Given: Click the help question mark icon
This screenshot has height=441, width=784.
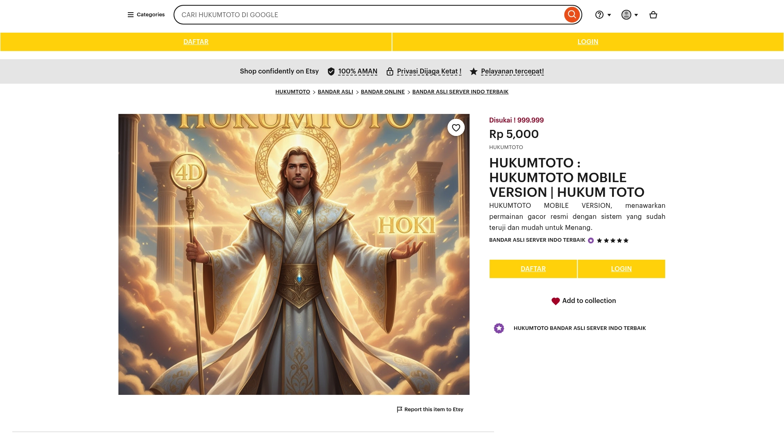Looking at the screenshot, I should click(599, 15).
